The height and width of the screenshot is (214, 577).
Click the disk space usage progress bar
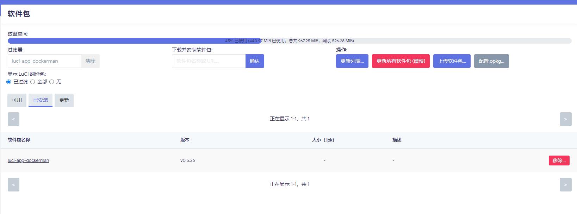[290, 41]
